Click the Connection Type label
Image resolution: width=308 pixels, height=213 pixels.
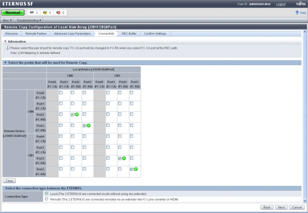tap(16, 197)
